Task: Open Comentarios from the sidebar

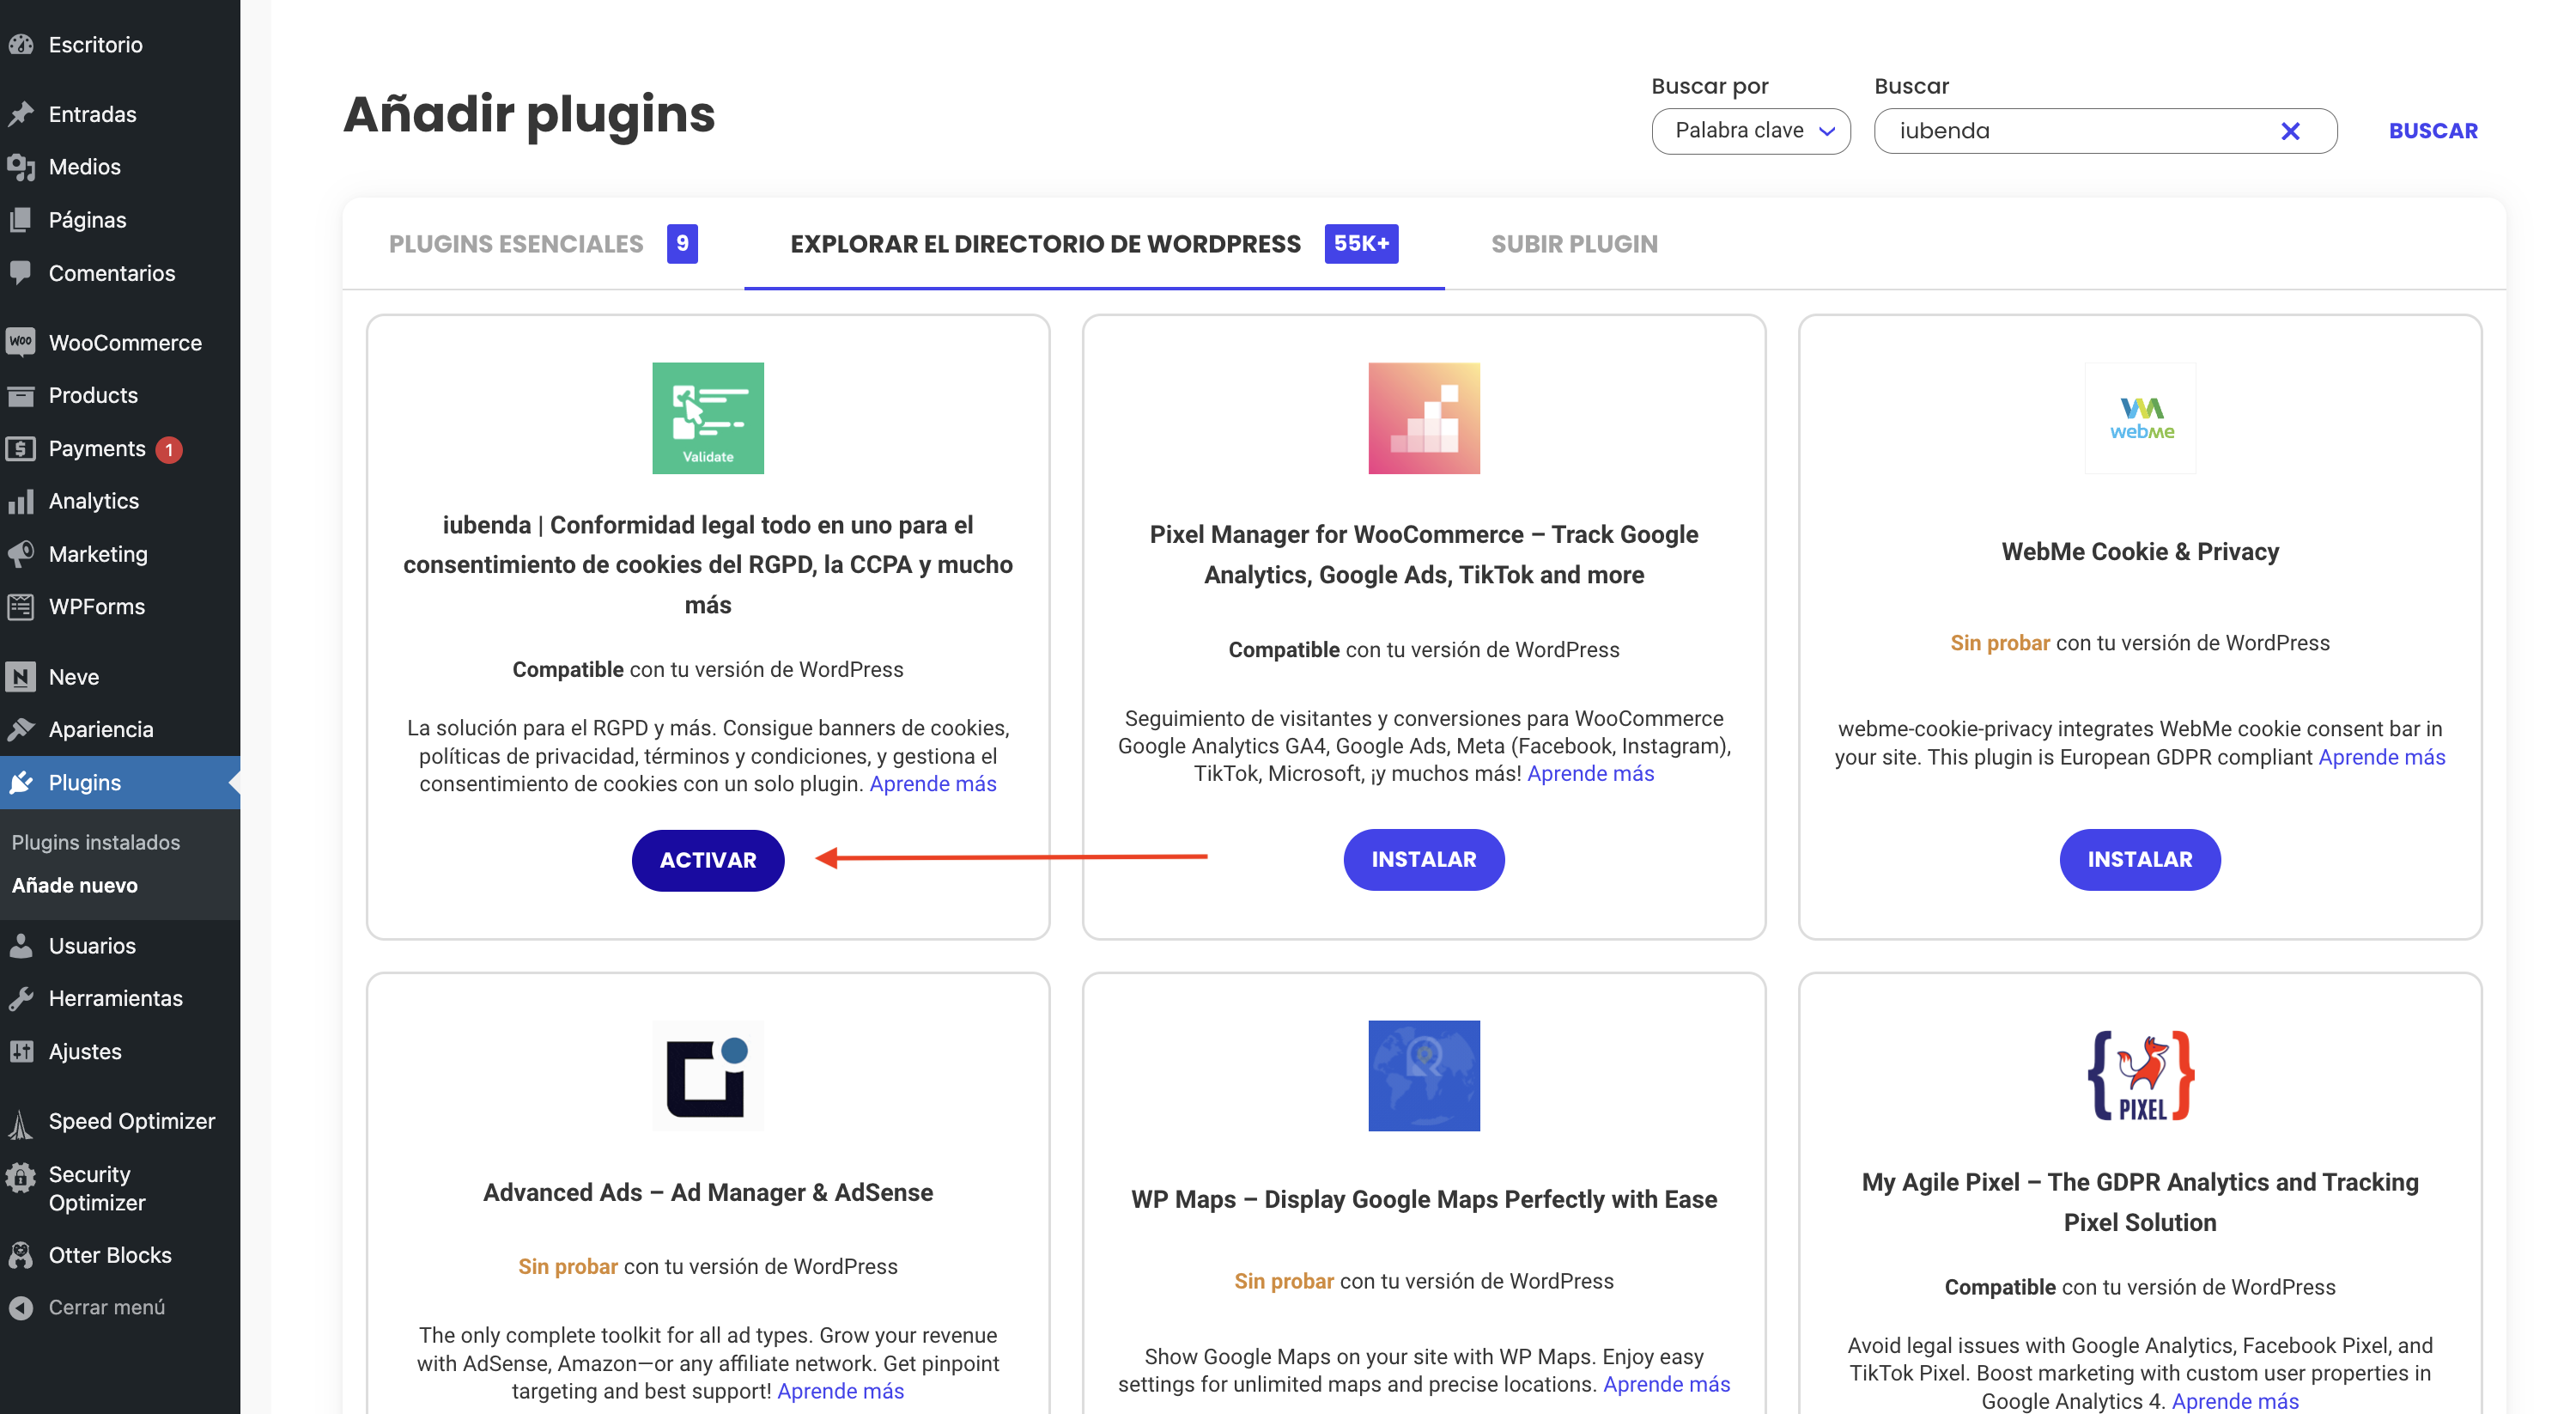Action: click(112, 272)
